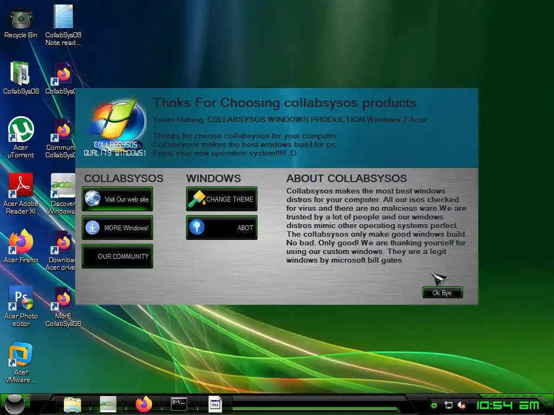This screenshot has width=554, height=415.
Task: Select the Acer VMware desktop shortcut
Action: click(21, 362)
